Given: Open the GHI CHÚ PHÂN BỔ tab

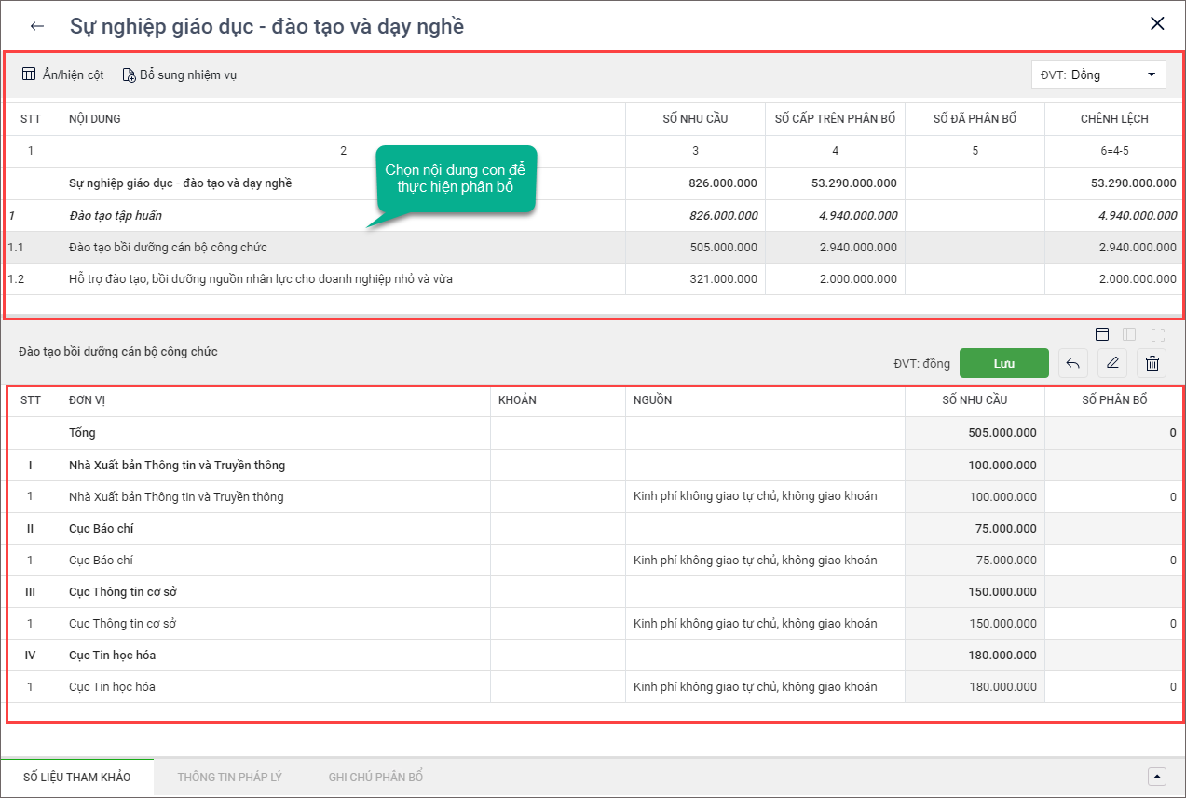Looking at the screenshot, I should coord(375,777).
